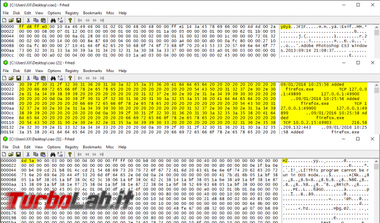Click the 'MZ' header bytes '4d 5a' in ciao (3)
The width and height of the screenshot is (380, 223).
tap(28, 160)
